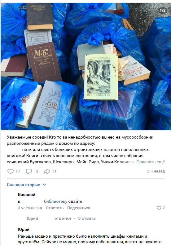The width and height of the screenshot is (171, 246).
Task: Open the book photo attachment
Action: [x=86, y=67]
